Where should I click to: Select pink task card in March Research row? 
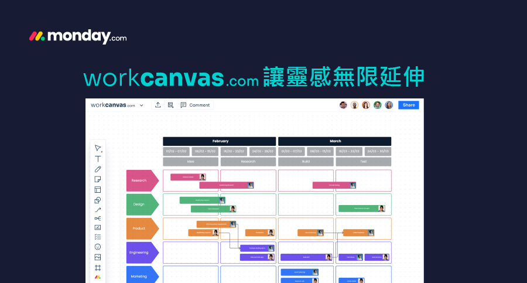(x=334, y=185)
